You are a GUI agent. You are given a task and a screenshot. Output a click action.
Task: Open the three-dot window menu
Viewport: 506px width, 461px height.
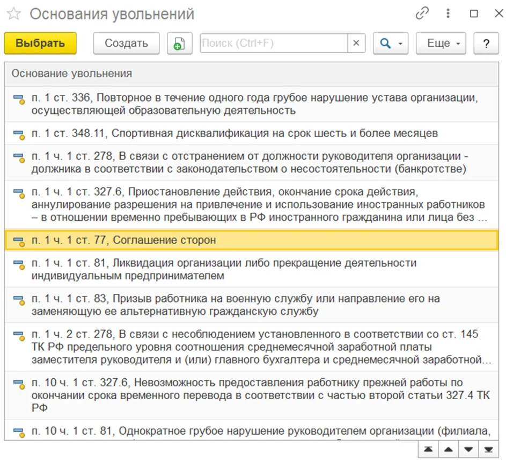(448, 13)
